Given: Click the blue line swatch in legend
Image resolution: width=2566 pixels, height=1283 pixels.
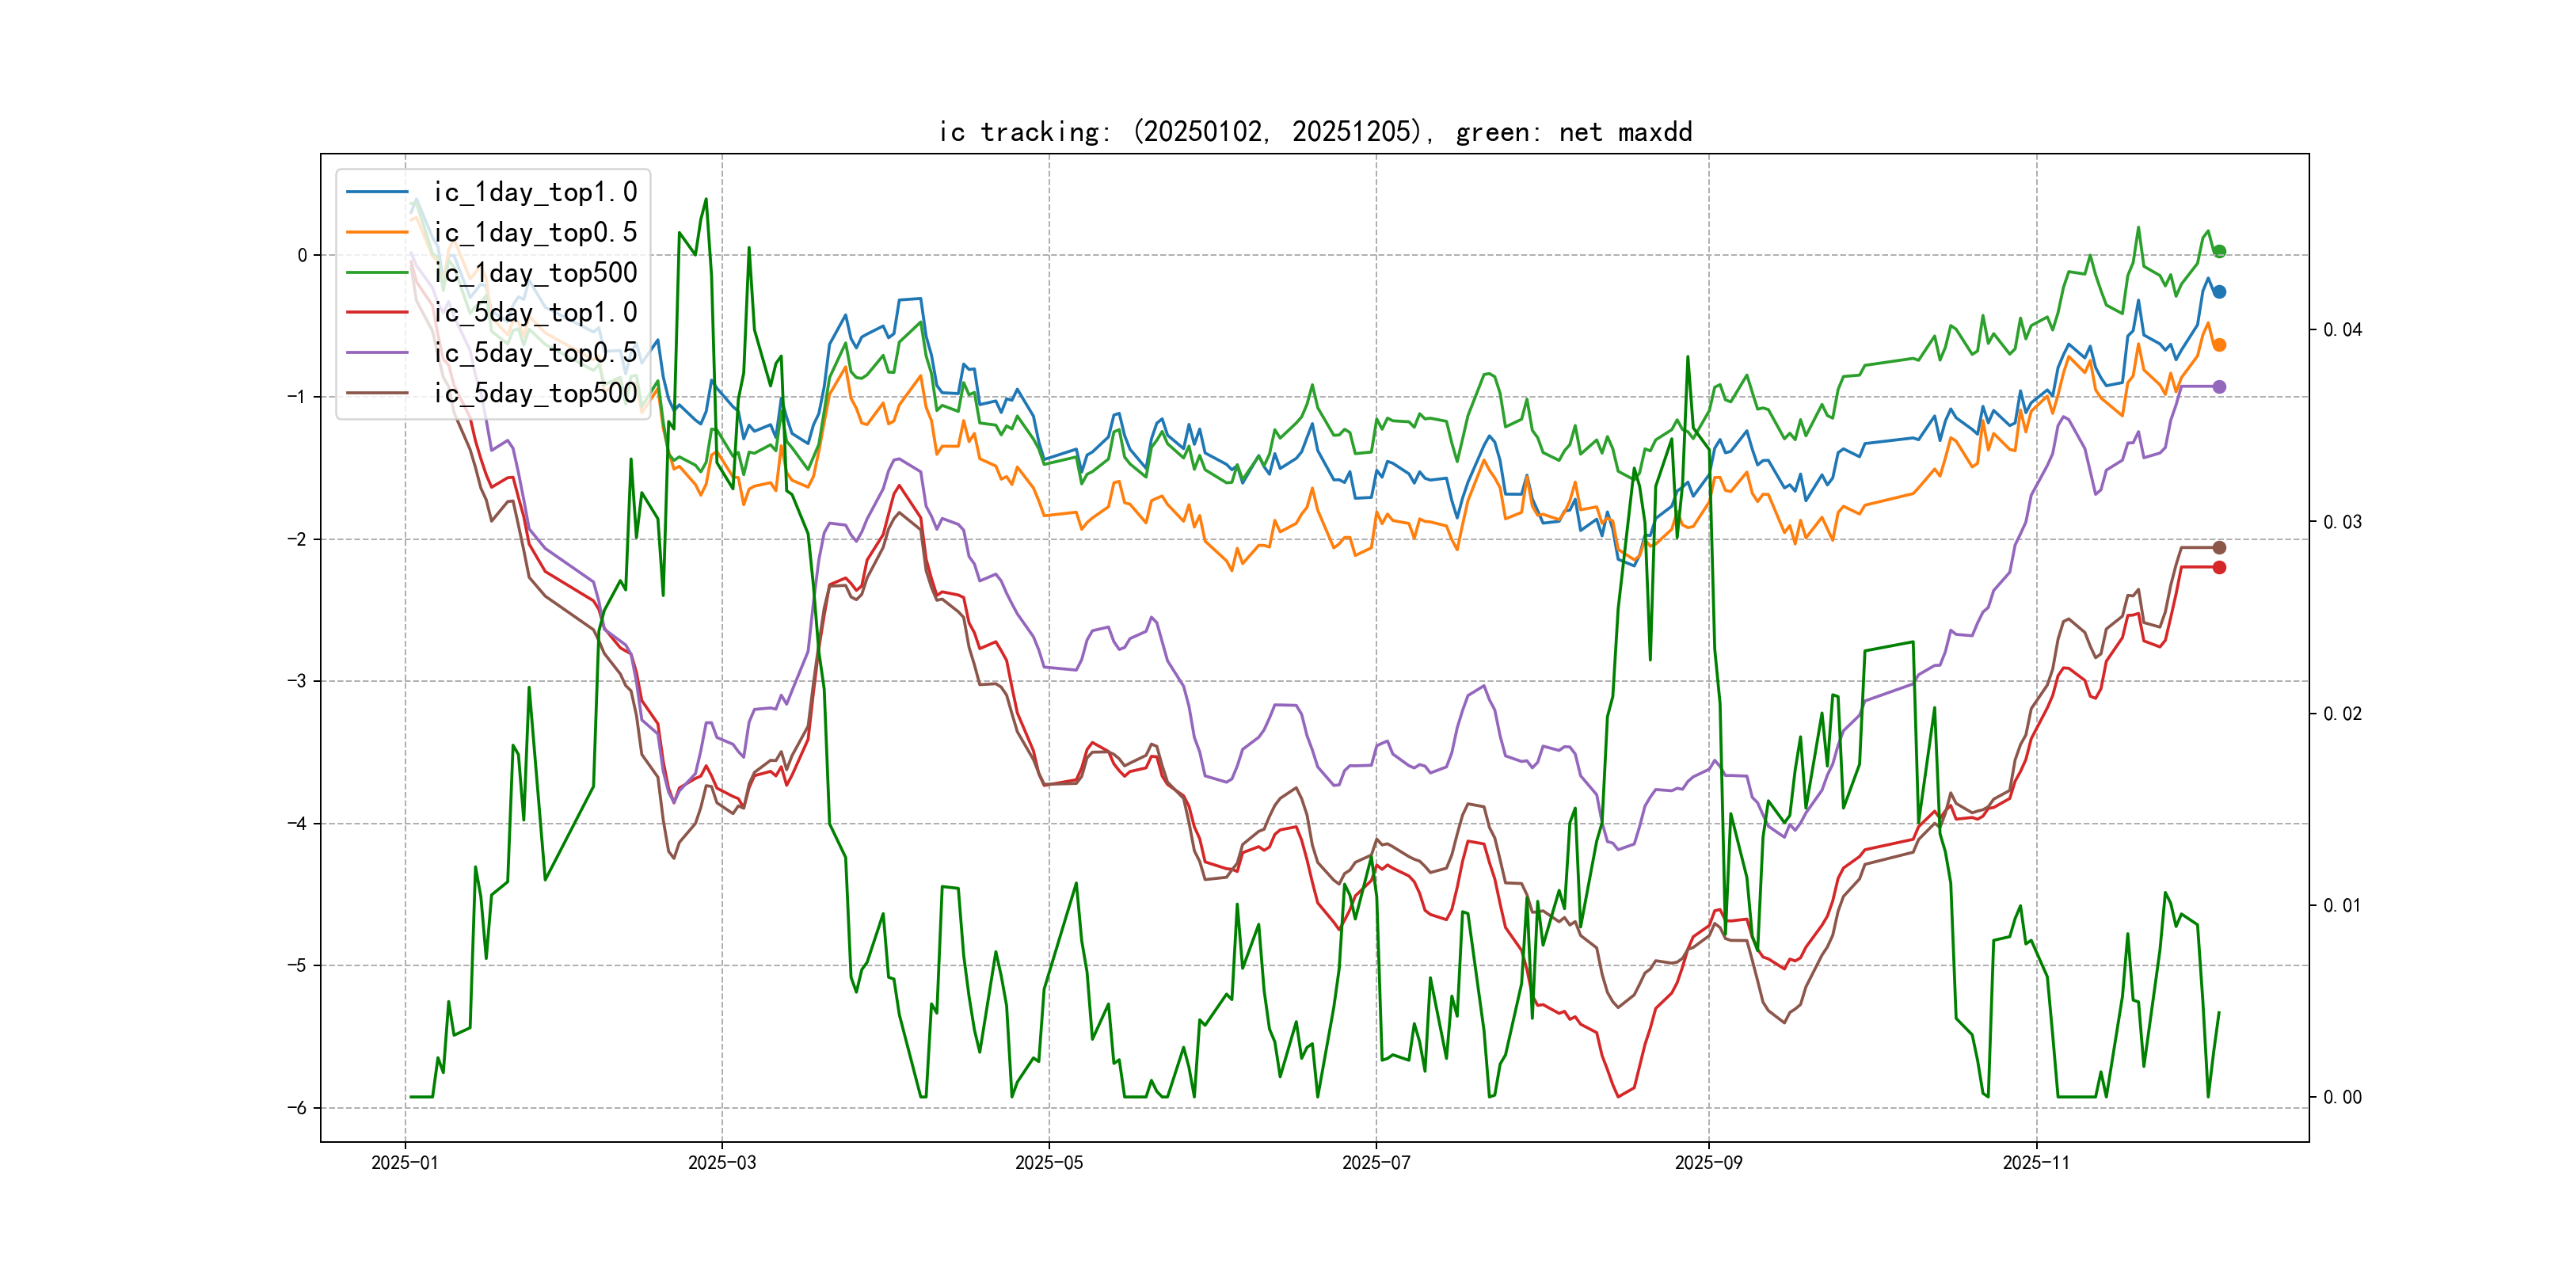Looking at the screenshot, I should pos(376,192).
